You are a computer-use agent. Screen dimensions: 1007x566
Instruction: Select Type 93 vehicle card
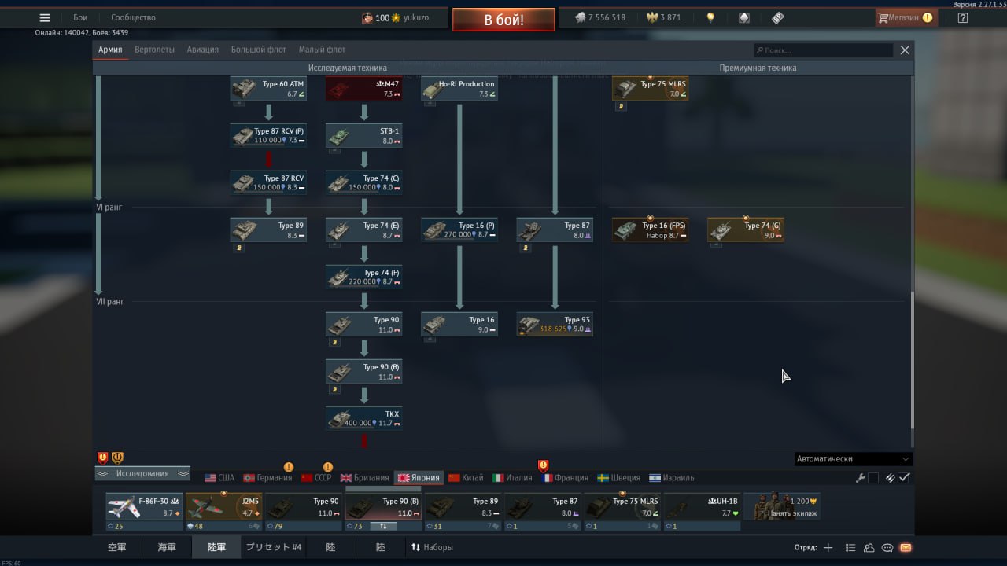coord(555,325)
